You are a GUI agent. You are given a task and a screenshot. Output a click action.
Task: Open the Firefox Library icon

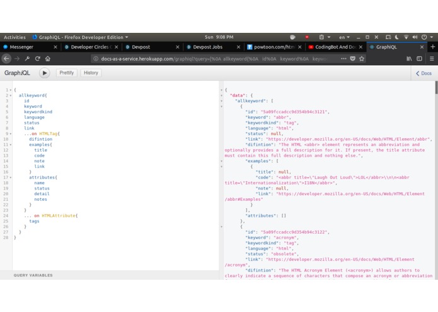pyautogui.click(x=409, y=59)
